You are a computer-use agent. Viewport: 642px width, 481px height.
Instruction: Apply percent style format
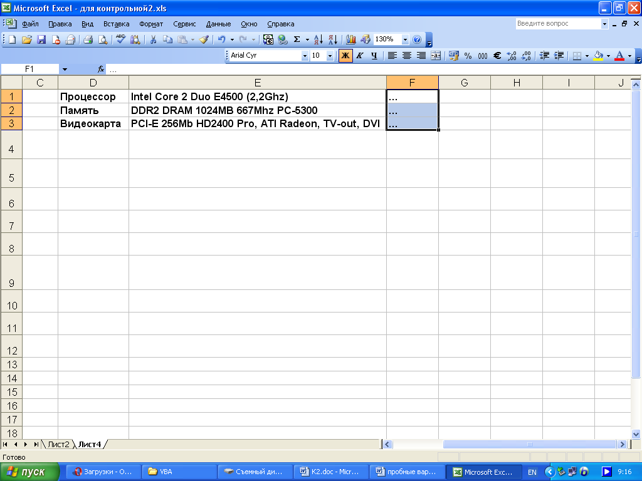point(468,56)
